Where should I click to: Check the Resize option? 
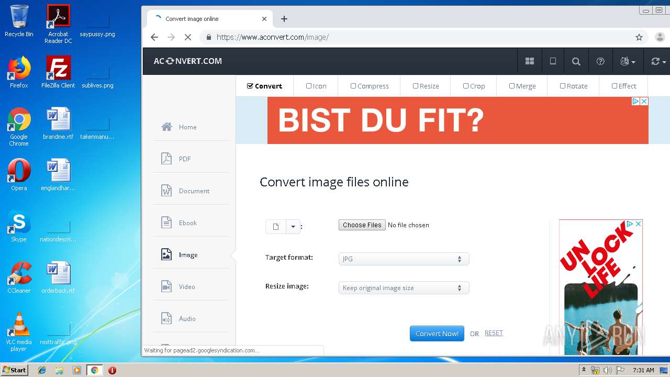coord(426,86)
